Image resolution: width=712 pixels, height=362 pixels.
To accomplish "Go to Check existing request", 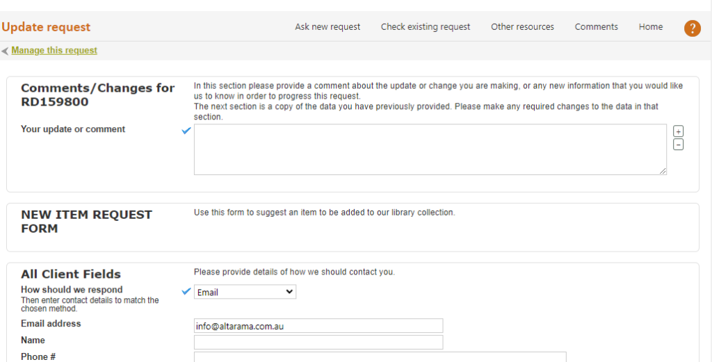I will 426,27.
